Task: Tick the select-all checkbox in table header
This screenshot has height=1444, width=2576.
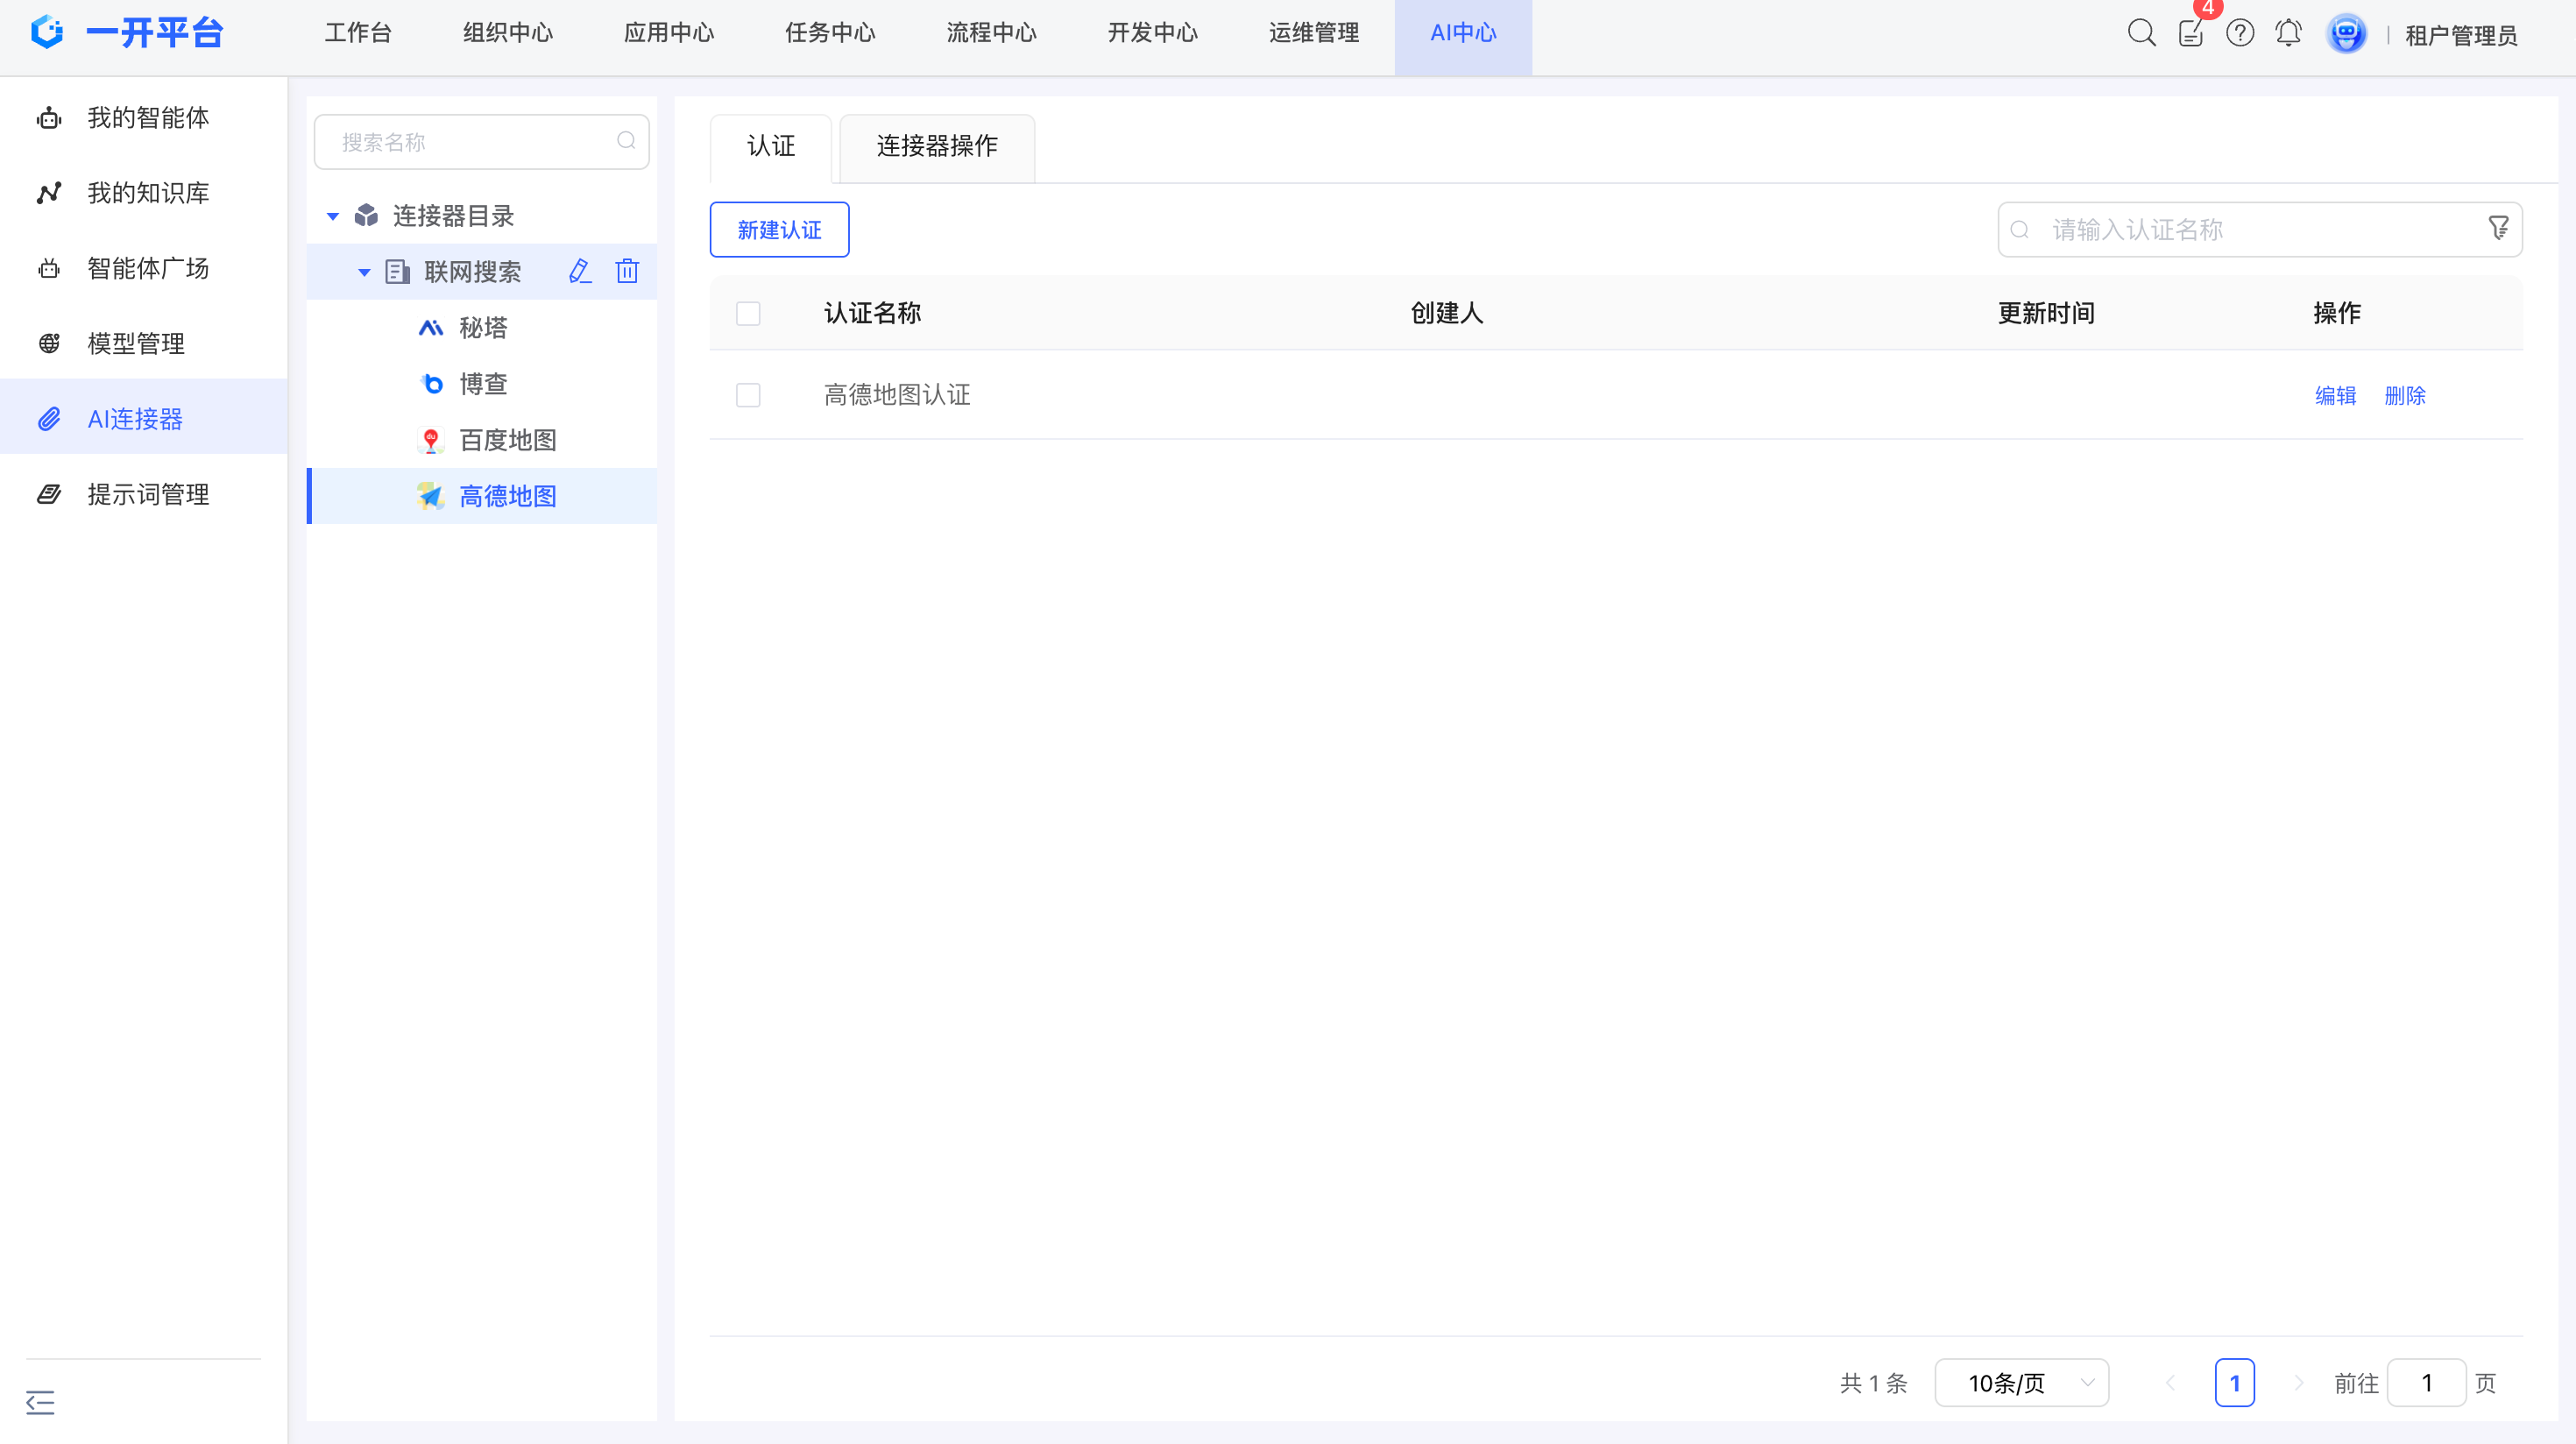Action: coord(748,313)
